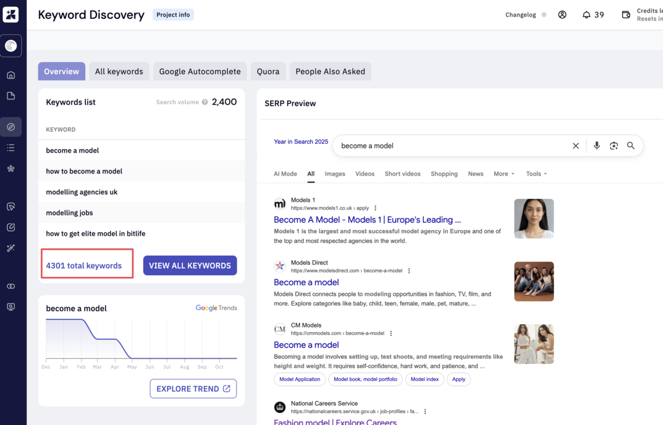Click 'Model book, model portfolio' chip
This screenshot has width=663, height=425.
pyautogui.click(x=365, y=379)
